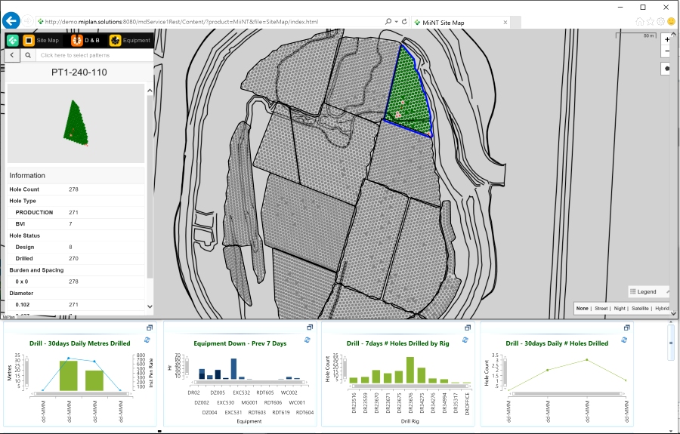Click the PT1-240-110 pattern thumbnail
Screen dimensions: 680x434
pyautogui.click(x=76, y=123)
